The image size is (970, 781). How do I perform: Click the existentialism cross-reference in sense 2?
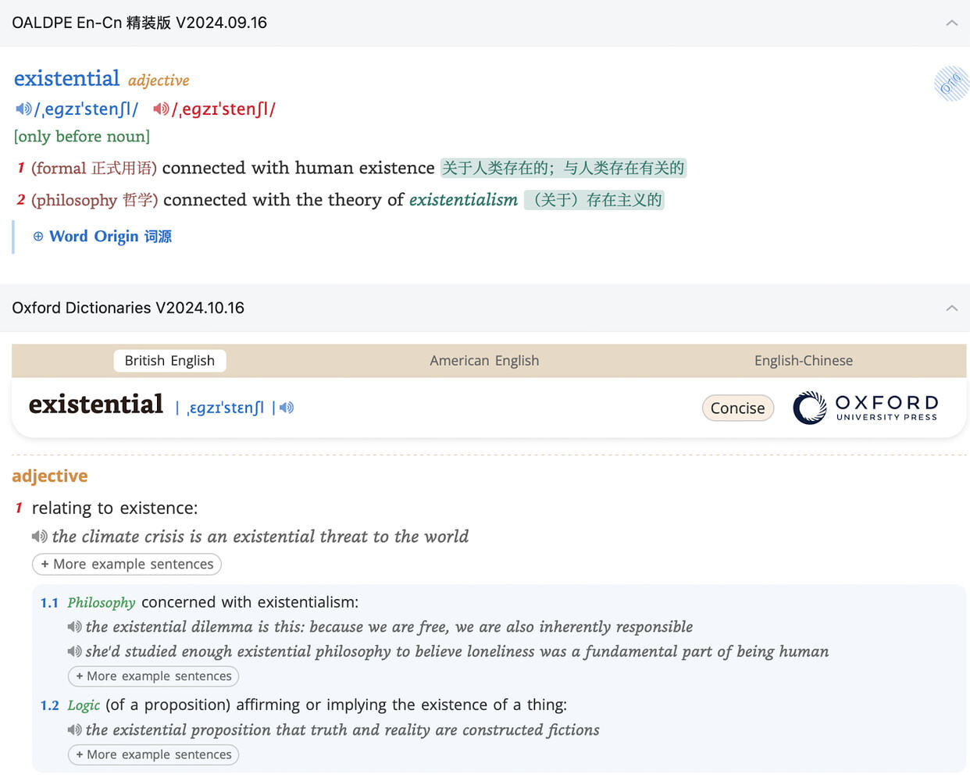pyautogui.click(x=463, y=200)
